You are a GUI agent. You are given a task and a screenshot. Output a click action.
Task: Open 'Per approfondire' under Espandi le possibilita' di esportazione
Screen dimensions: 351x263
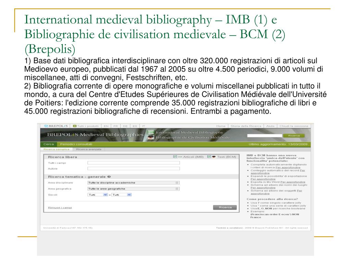263,179
